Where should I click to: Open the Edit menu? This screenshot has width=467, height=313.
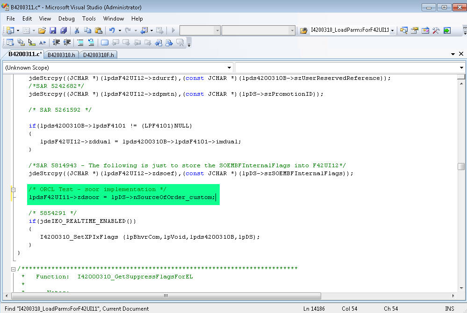[27, 18]
